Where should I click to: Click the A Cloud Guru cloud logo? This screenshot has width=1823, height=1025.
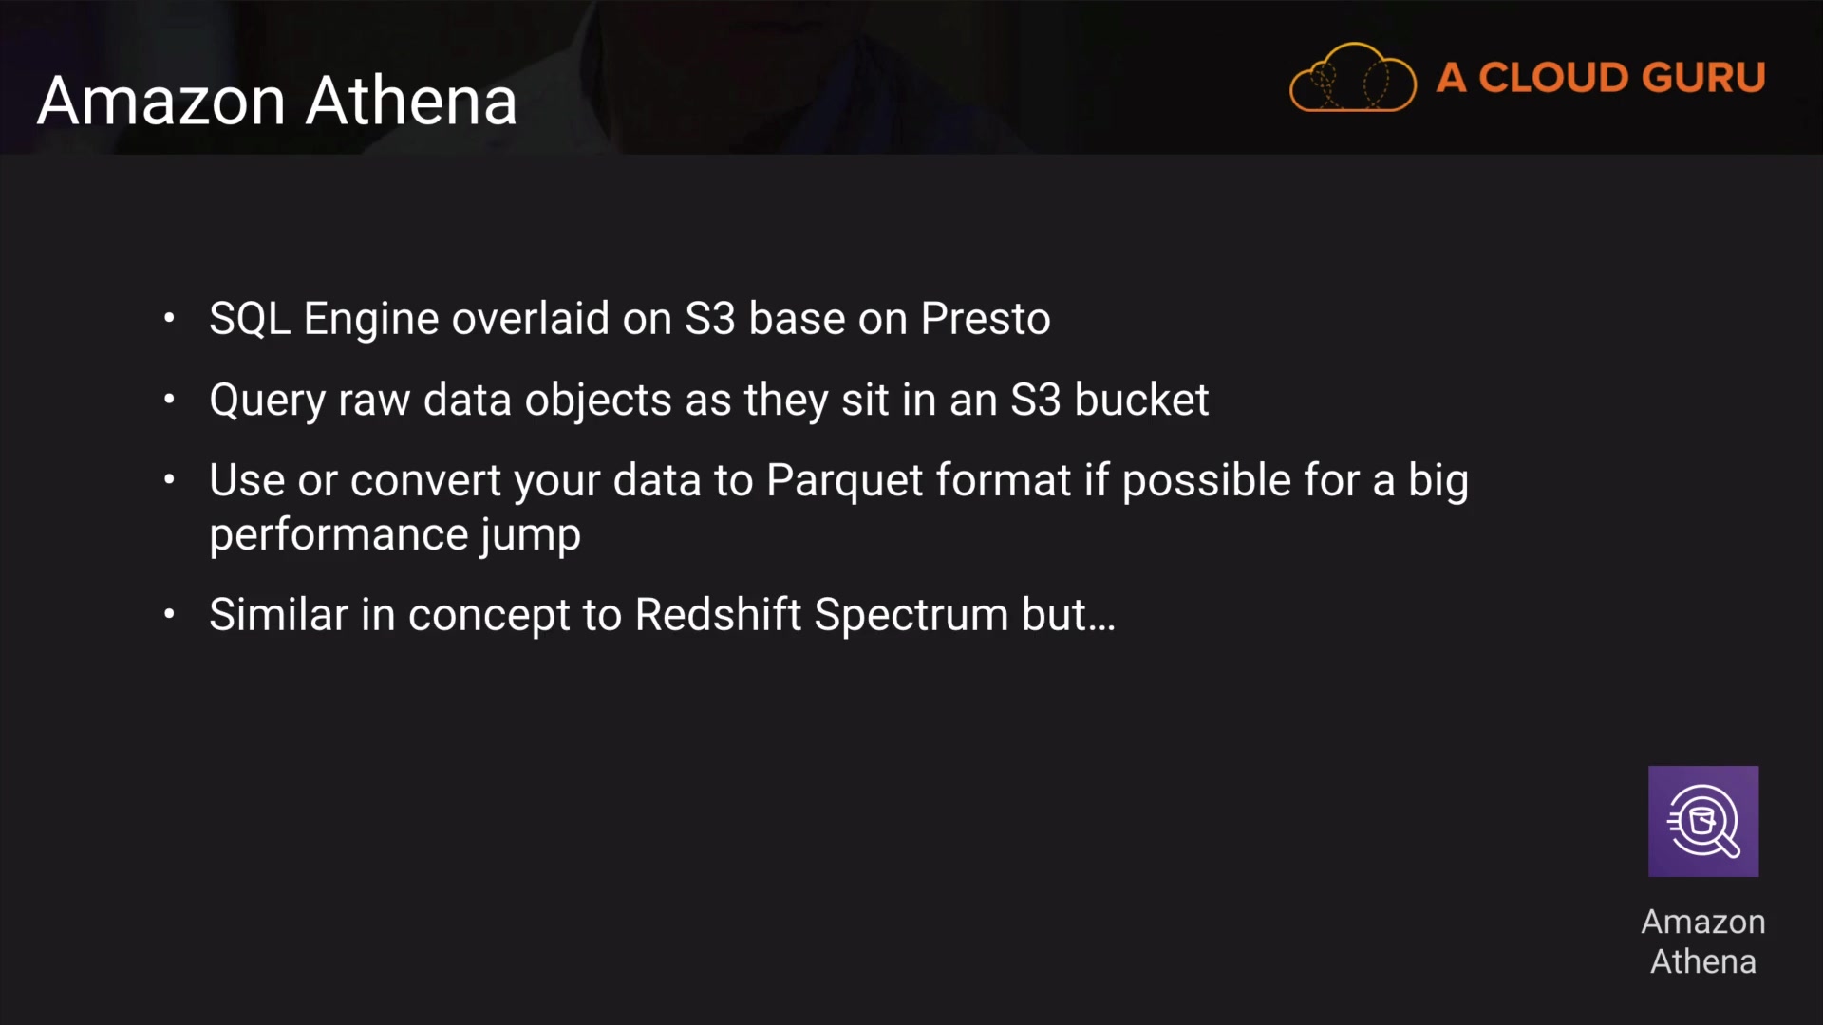click(x=1352, y=78)
